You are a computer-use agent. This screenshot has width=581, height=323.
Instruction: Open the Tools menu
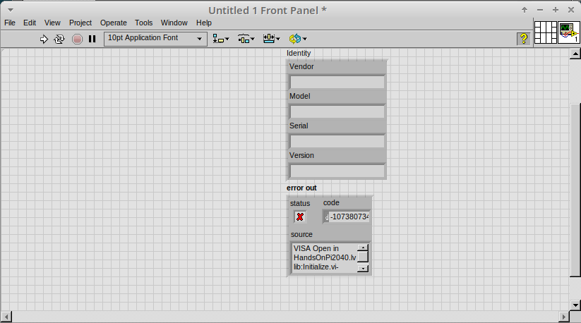point(144,23)
